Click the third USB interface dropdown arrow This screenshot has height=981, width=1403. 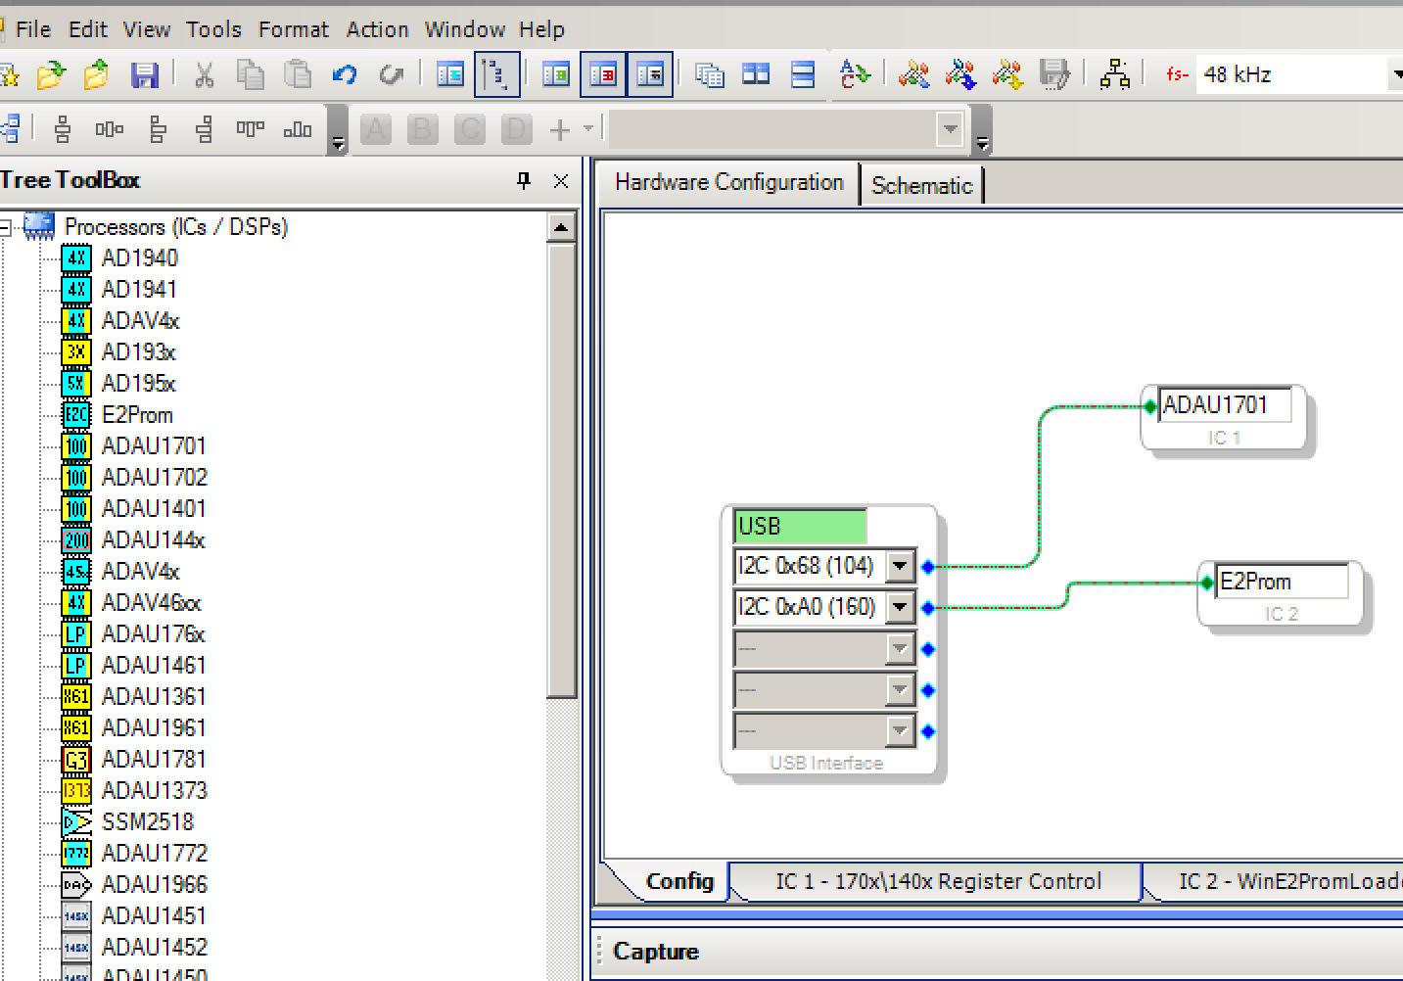click(899, 648)
